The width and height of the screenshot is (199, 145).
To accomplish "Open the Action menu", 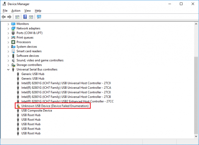I will (x=16, y=11).
